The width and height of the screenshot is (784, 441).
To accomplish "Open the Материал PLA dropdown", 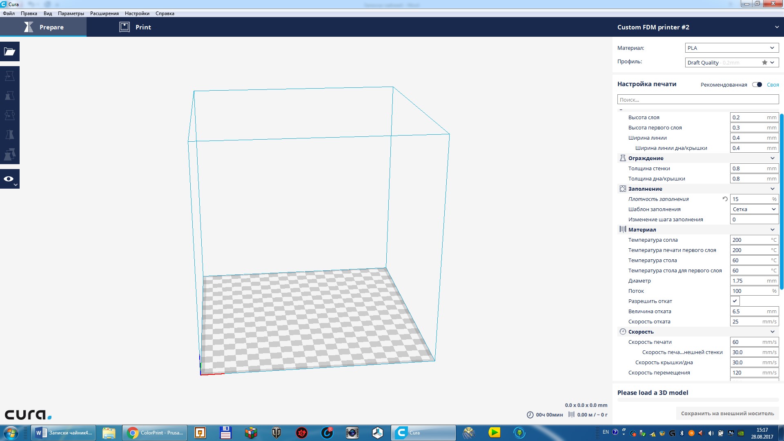I will [731, 48].
